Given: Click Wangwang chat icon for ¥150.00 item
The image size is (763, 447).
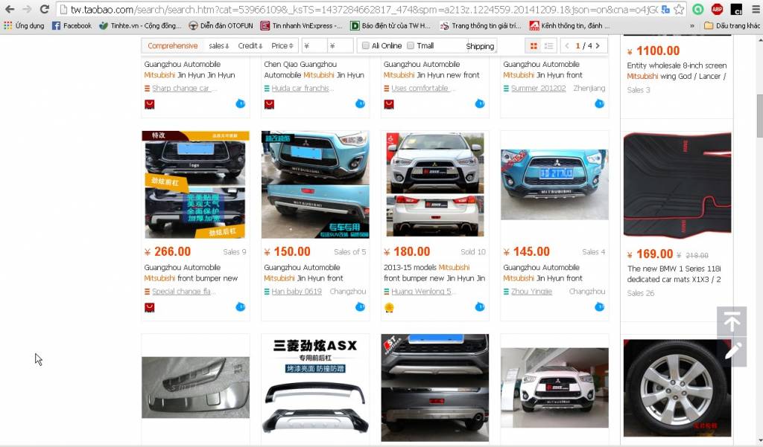Looking at the screenshot, I should coord(360,306).
